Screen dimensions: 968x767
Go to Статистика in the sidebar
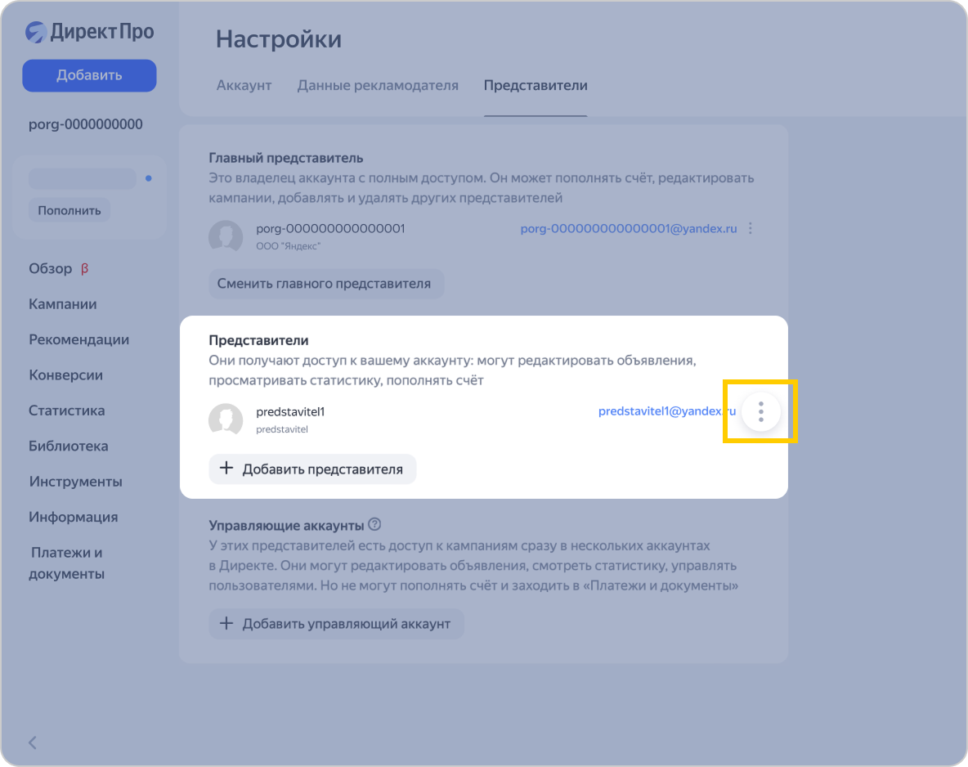[67, 410]
